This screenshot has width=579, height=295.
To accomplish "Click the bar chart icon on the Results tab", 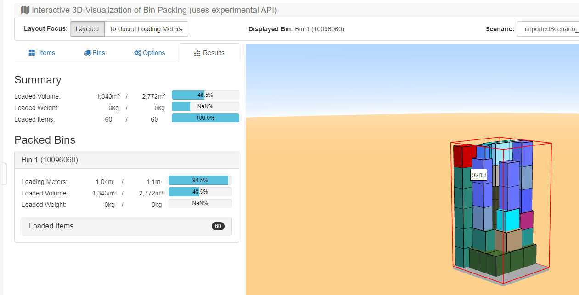I will coord(197,53).
